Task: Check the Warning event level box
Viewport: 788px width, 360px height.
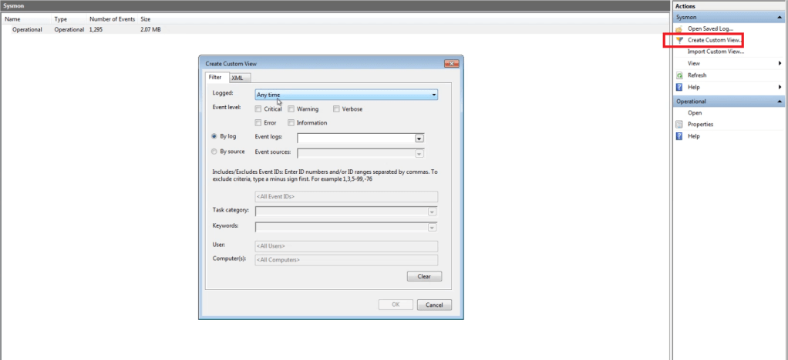Action: [x=291, y=109]
